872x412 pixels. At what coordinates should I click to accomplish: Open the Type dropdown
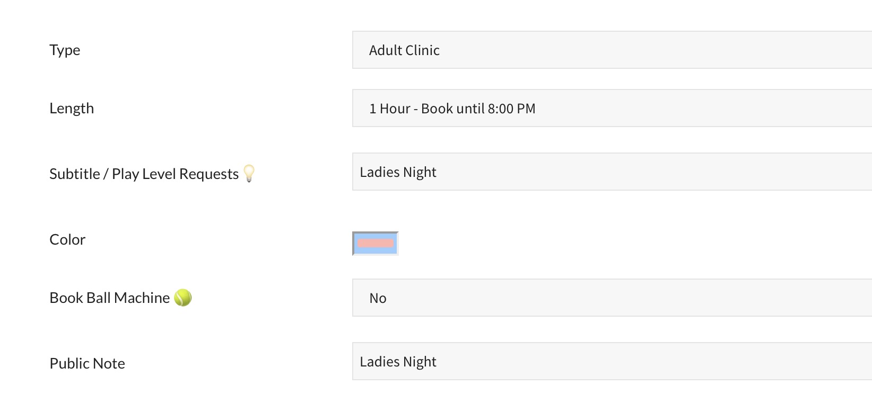(x=610, y=50)
